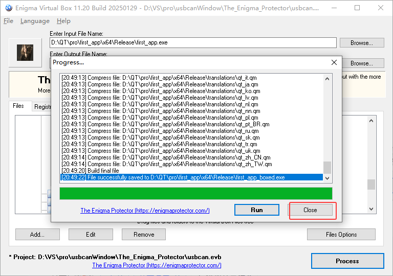Select the qt_nn.qm compress log line
This screenshot has width=393, height=276.
coord(192,111)
